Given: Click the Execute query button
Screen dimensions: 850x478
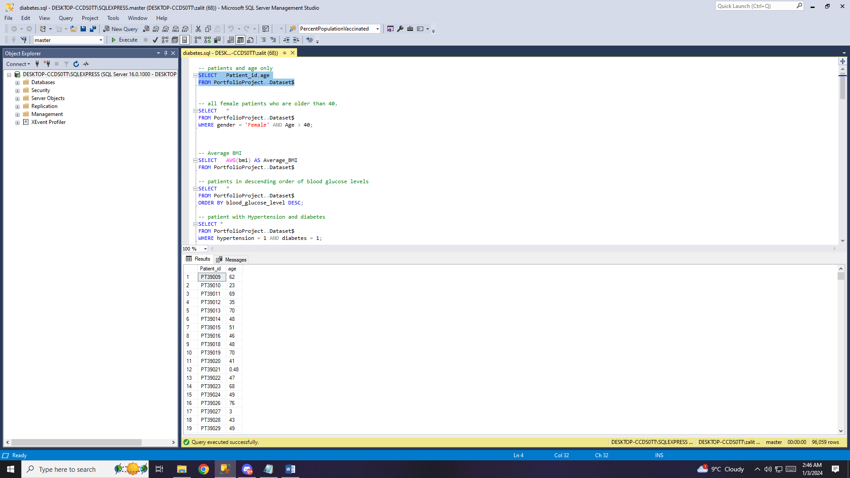Looking at the screenshot, I should [x=124, y=40].
